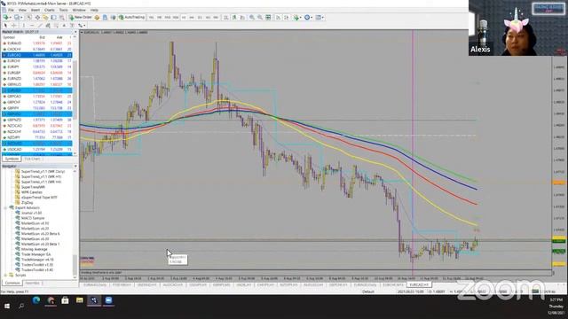Screen dimensions: 568x319
Task: Click Alexis's Zoom video thumbnail
Action: [518, 27]
